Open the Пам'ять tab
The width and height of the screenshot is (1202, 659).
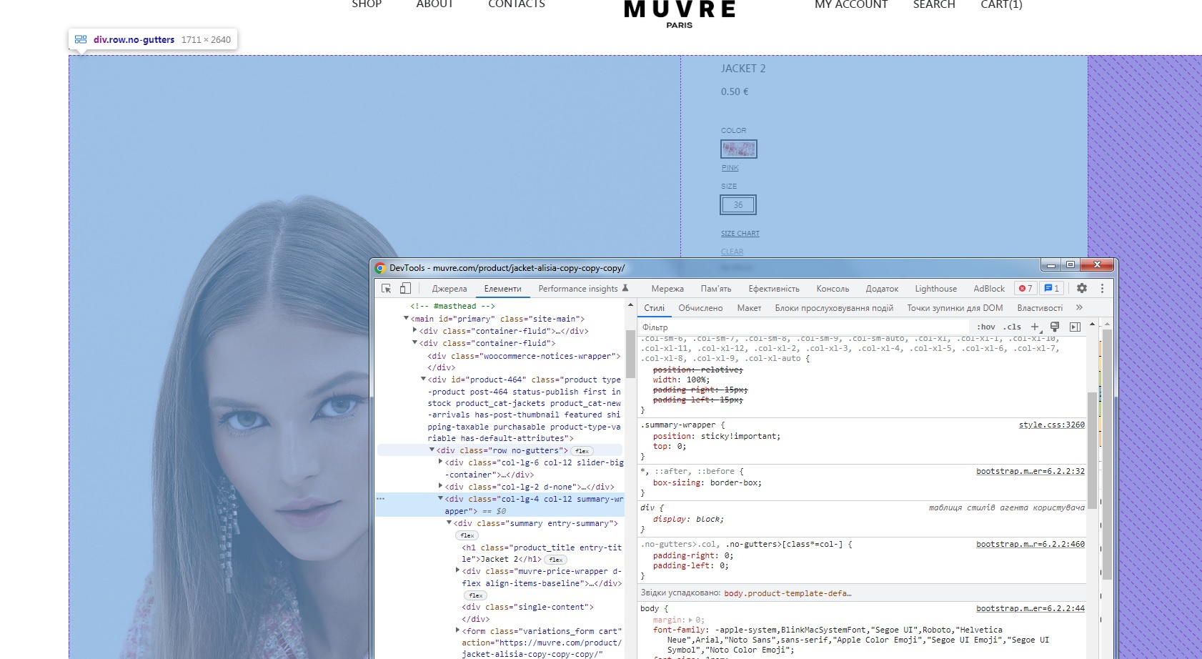point(716,289)
